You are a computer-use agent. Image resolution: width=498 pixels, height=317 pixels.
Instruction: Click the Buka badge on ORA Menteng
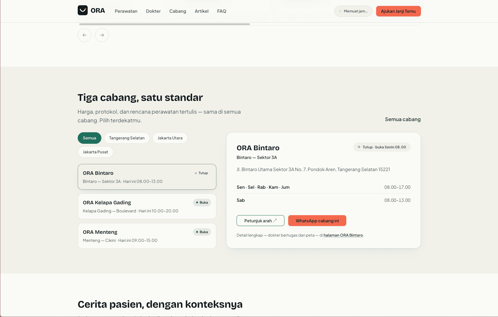point(202,232)
